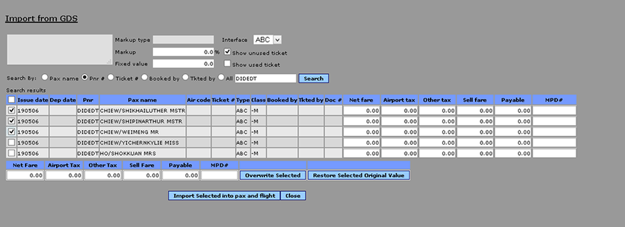Click Net fare field for HO/SHOKKUAN row
Image resolution: width=625 pixels, height=227 pixels.
[x=361, y=153]
